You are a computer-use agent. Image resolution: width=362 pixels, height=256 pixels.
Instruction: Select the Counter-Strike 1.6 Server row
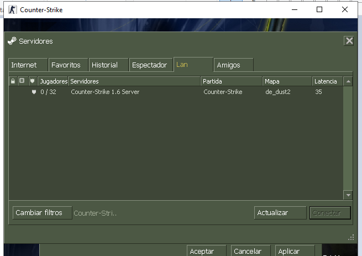pyautogui.click(x=176, y=92)
